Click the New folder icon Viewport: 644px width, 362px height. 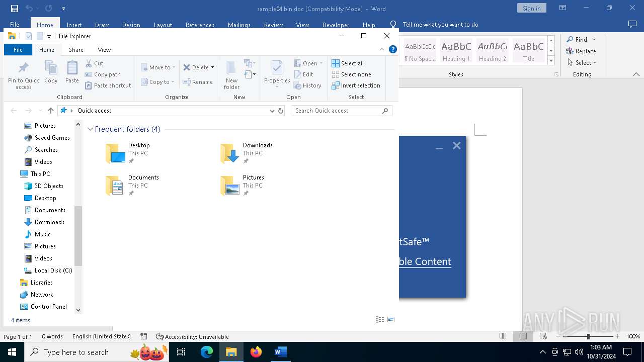point(231,68)
